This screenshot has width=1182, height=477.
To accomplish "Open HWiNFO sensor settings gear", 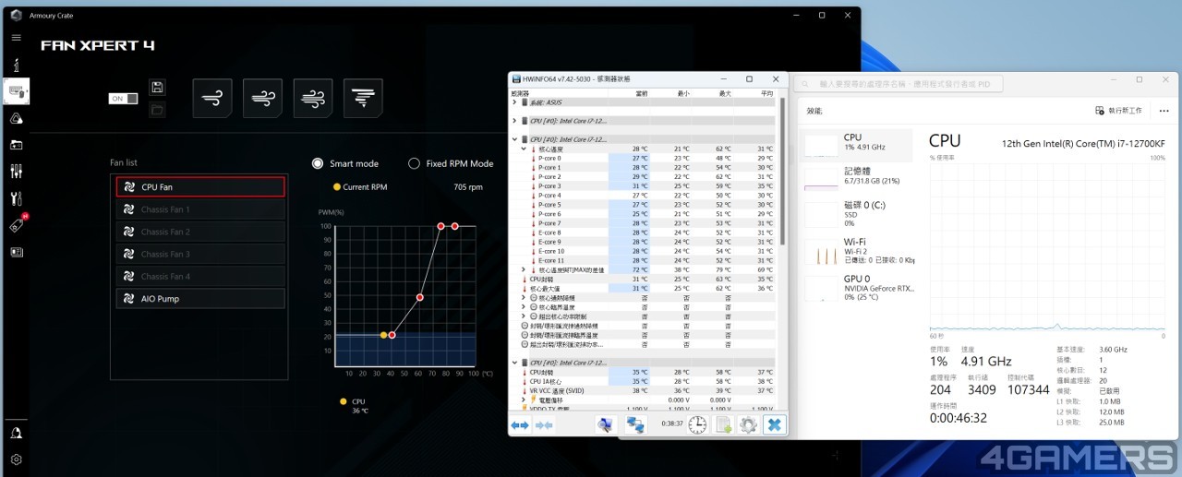I will pyautogui.click(x=748, y=424).
